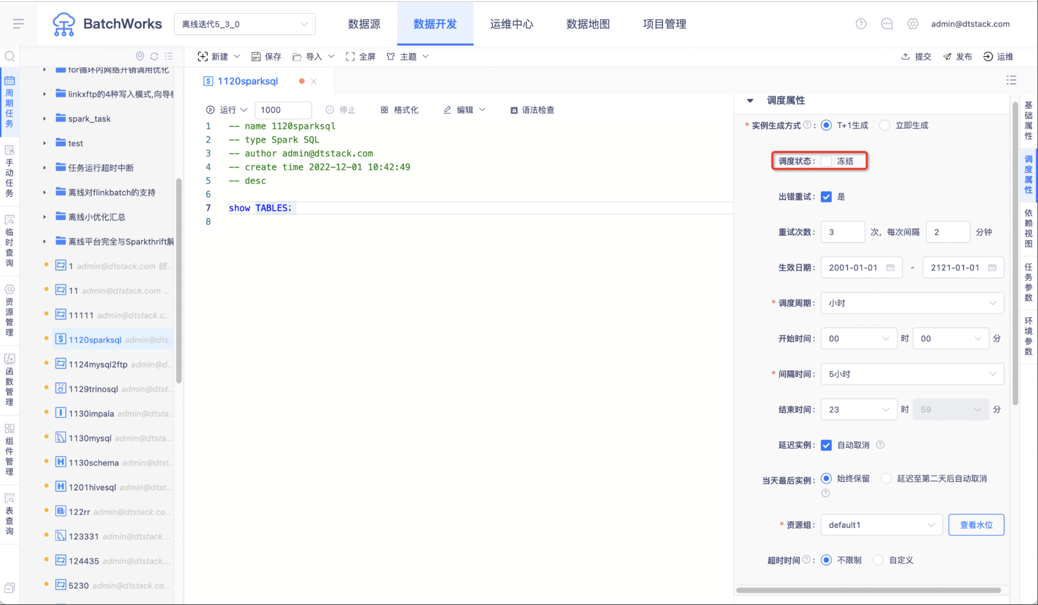
Task: Open the 资源组 default1 dropdown
Action: click(x=881, y=524)
